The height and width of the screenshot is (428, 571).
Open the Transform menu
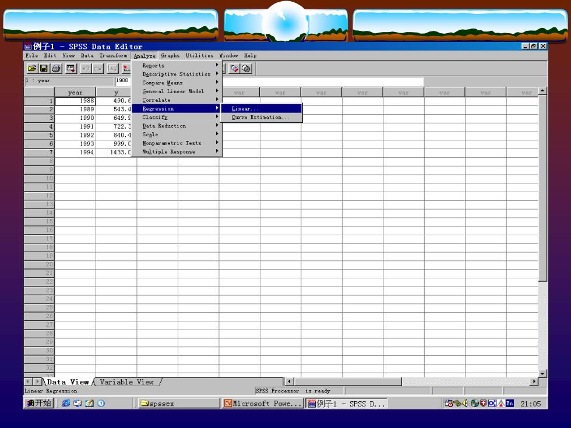(x=113, y=56)
